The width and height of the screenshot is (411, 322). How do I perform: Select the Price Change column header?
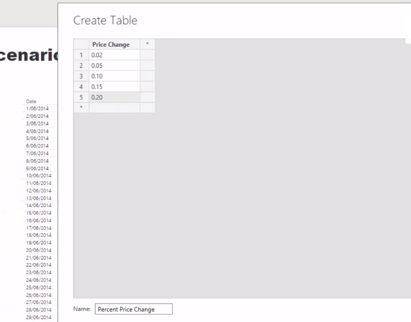coord(115,45)
